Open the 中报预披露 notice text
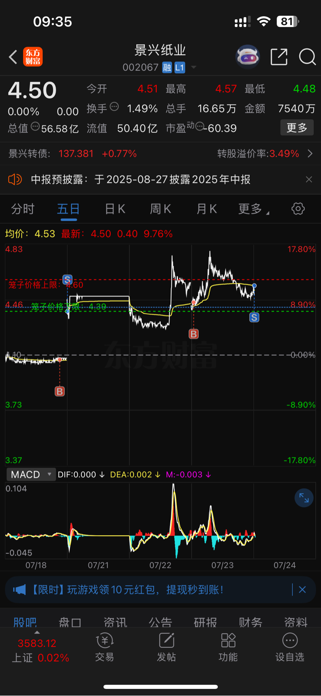 click(140, 180)
